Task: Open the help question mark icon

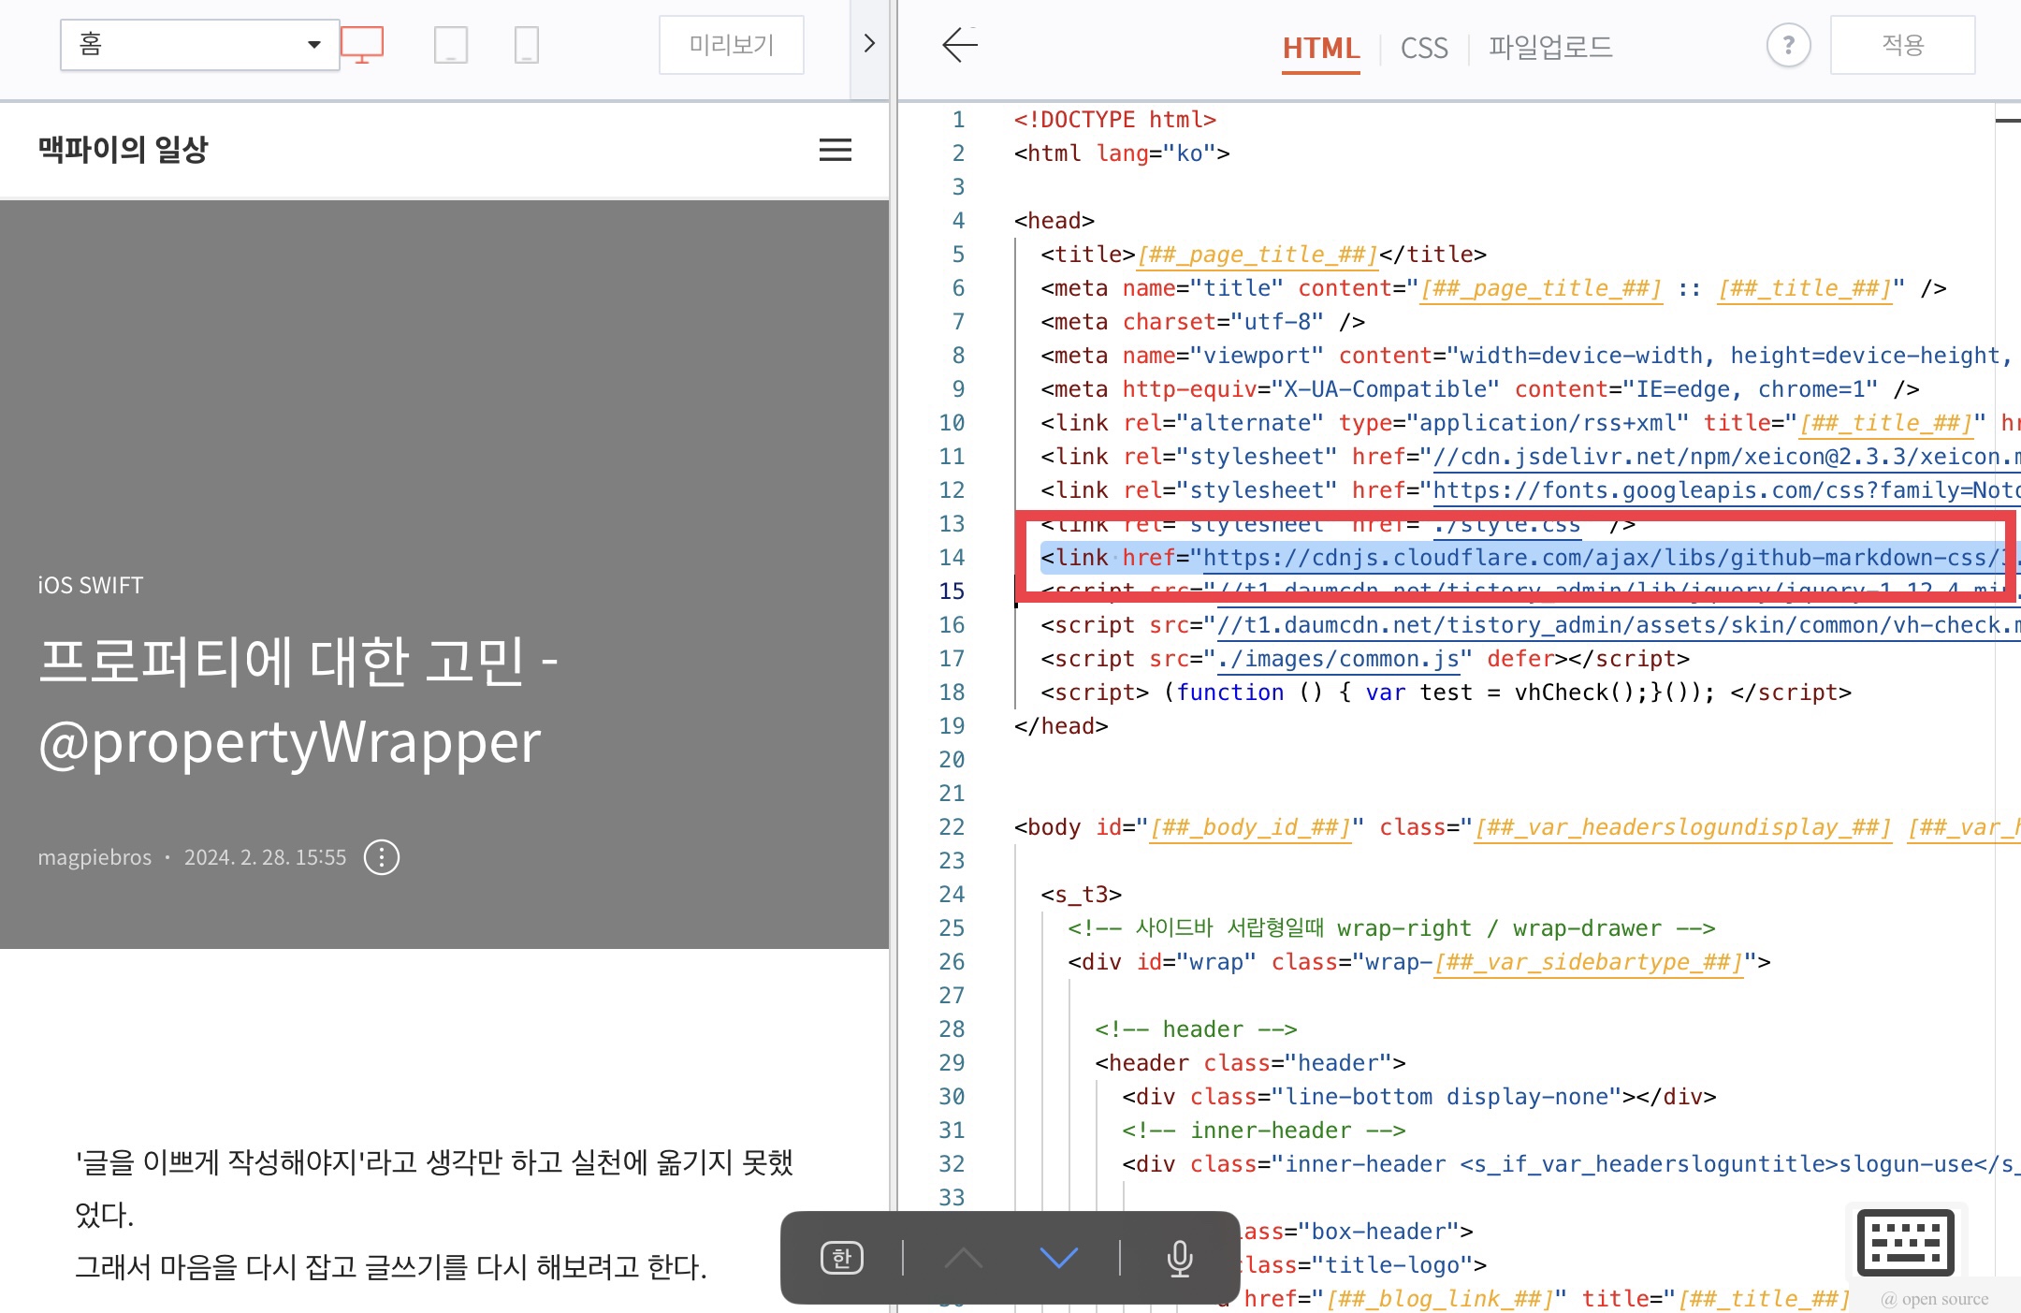Action: (x=1788, y=44)
